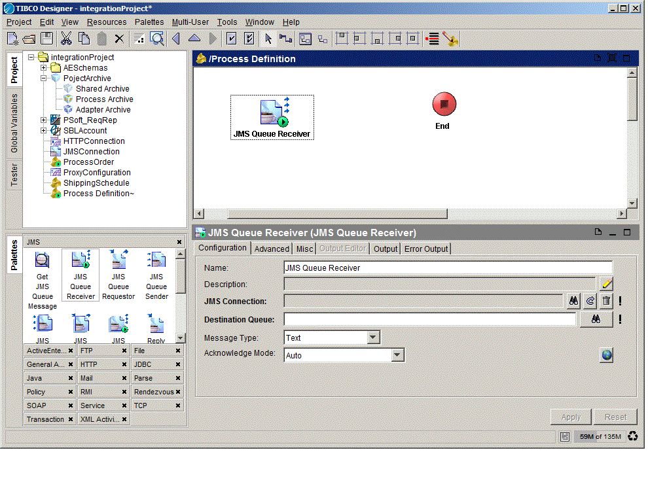
Task: Expand the AESchemas folder in project tree
Action: (44, 68)
